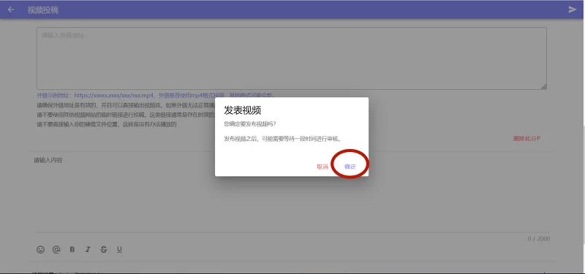Confirm publishing with 确定 button
Screen dimensions: 585x274
tap(350, 167)
